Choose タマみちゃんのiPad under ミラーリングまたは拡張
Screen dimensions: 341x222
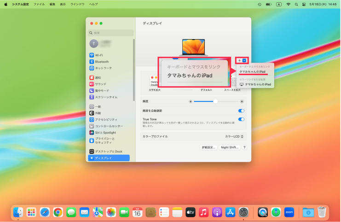[x=255, y=84]
